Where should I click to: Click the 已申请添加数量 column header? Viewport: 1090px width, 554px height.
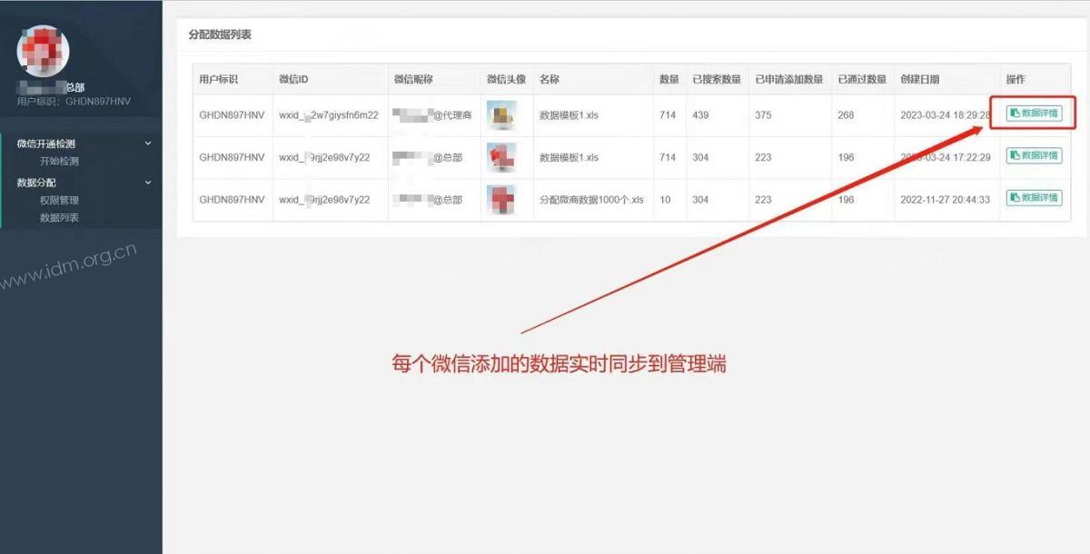[789, 80]
